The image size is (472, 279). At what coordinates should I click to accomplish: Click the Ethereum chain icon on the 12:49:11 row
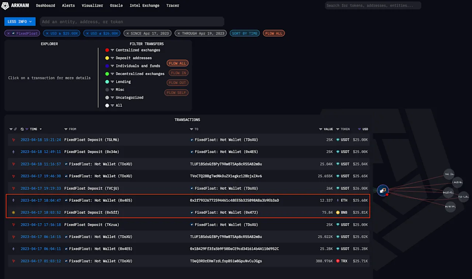[14, 152]
